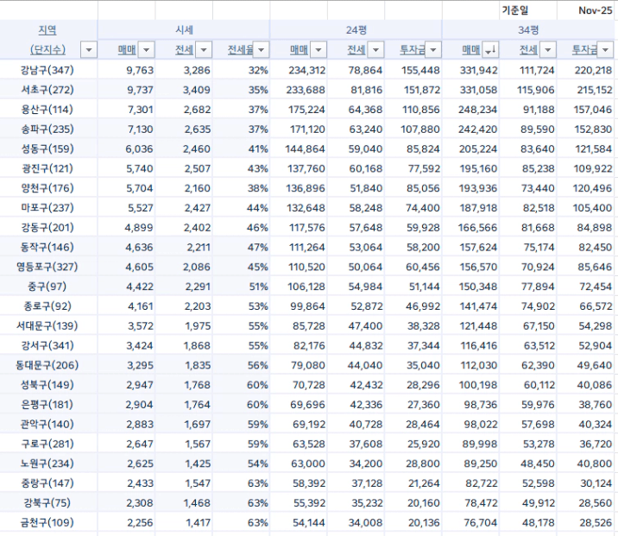Click the sorted 34평 매매 filter button

click(x=489, y=50)
